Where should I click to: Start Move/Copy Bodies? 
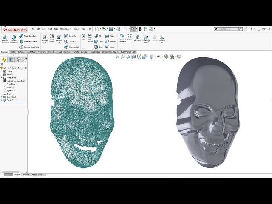click(x=146, y=39)
